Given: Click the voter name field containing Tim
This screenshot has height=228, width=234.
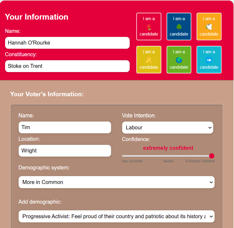Looking at the screenshot, I should pos(65,127).
